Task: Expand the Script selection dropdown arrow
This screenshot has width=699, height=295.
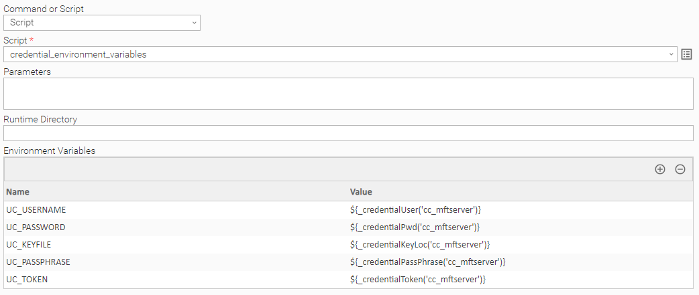Action: [x=671, y=54]
